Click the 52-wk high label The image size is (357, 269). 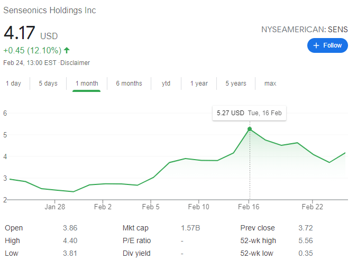click(258, 241)
